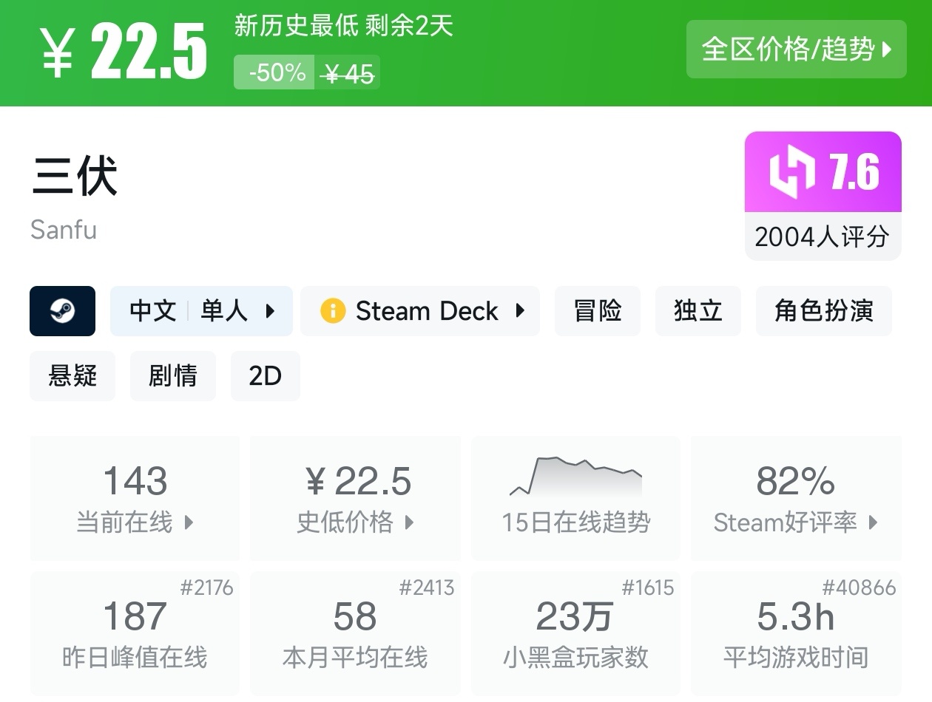Image resolution: width=932 pixels, height=702 pixels.
Task: Expand the 中文 单人 language options
Action: click(201, 311)
